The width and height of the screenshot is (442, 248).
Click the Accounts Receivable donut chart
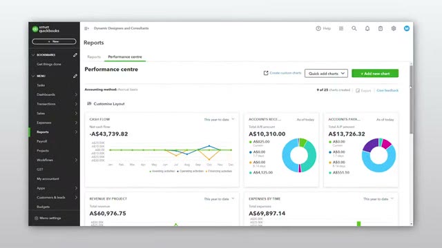(299, 155)
